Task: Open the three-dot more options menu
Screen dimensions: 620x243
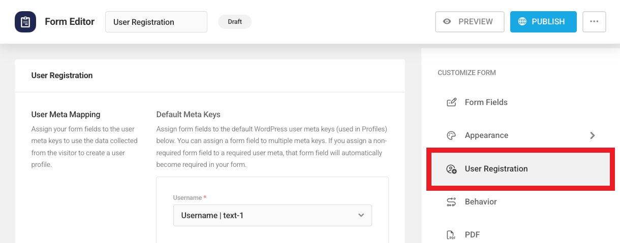Action: pos(594,22)
